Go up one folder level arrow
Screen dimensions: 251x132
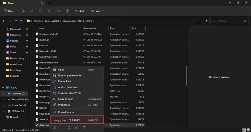[21, 21]
